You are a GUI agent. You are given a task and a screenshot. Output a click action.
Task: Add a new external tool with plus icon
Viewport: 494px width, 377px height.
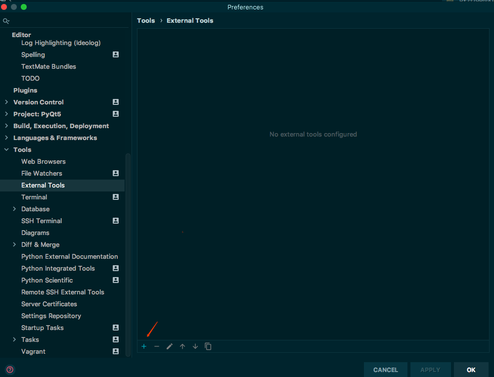(x=143, y=346)
